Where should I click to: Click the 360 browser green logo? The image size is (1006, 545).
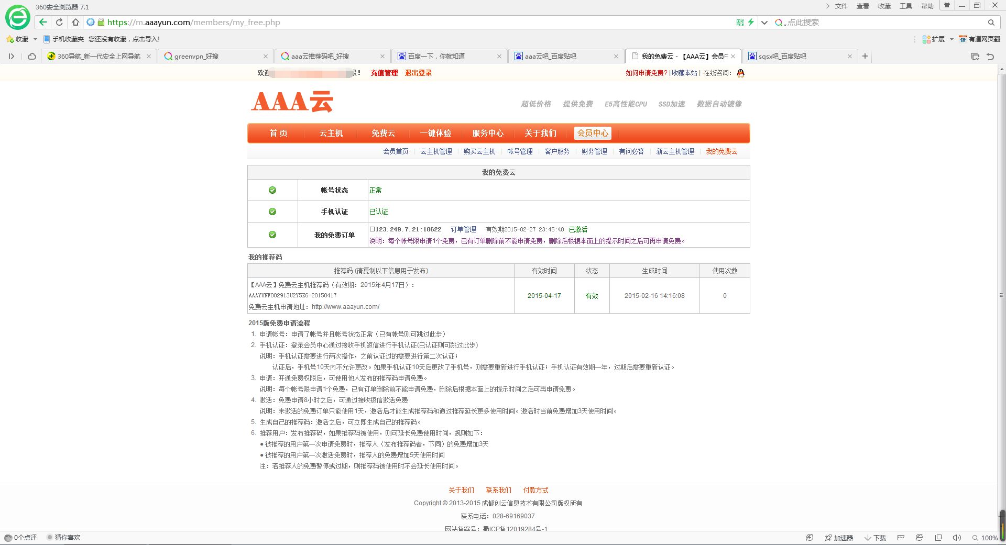point(18,18)
